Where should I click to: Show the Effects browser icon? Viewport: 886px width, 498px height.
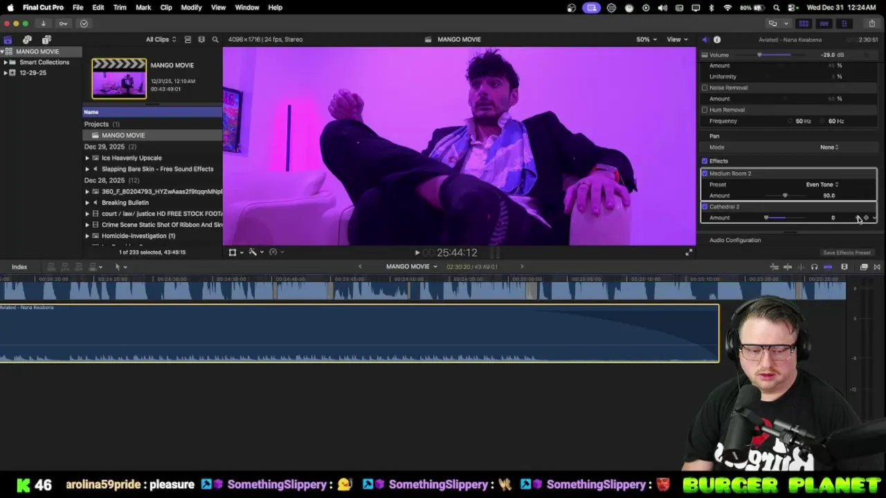click(864, 267)
